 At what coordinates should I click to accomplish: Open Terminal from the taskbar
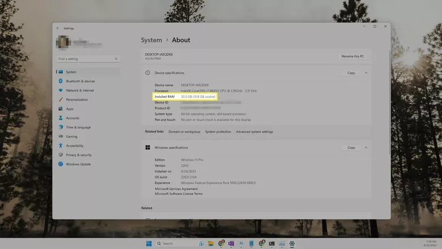point(272,243)
